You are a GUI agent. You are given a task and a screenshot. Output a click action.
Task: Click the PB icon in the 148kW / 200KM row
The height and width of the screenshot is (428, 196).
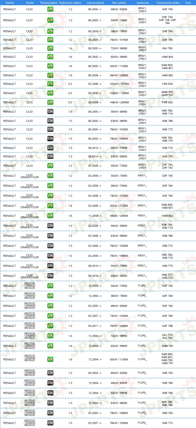pyautogui.click(x=50, y=102)
